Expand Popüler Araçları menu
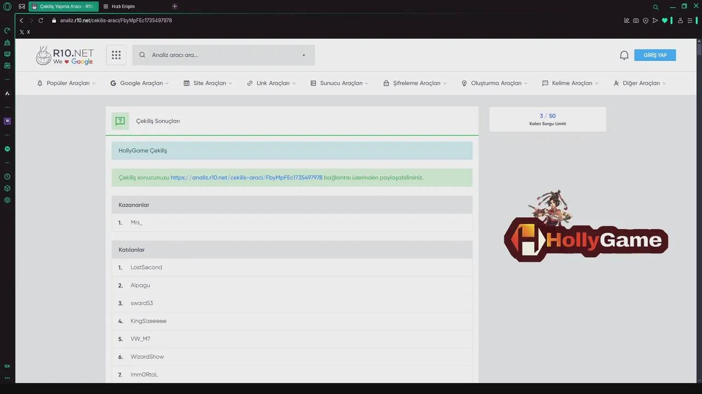The width and height of the screenshot is (702, 394). 66,83
